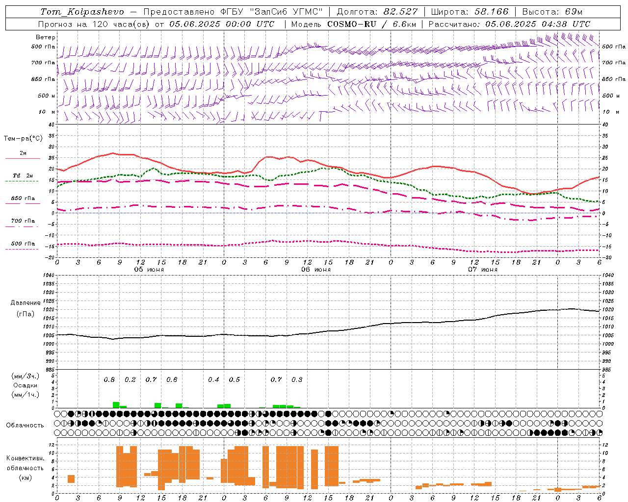Click 'Прогноз на 120 часа(ов)' forecast text
Viewport: 628px width, 502px height.
[x=95, y=24]
